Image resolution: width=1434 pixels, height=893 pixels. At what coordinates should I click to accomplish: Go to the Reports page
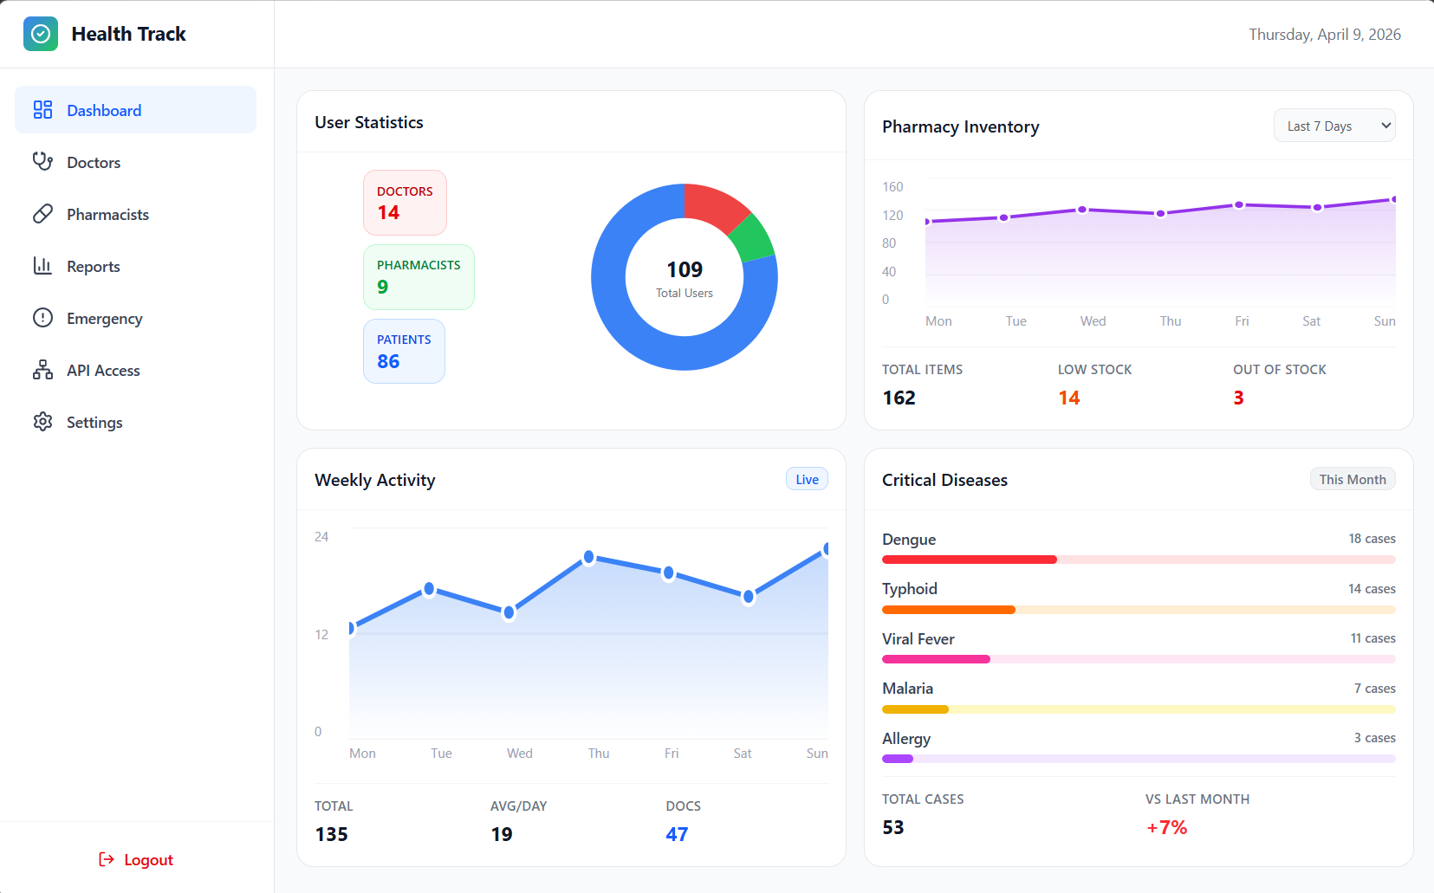point(94,266)
